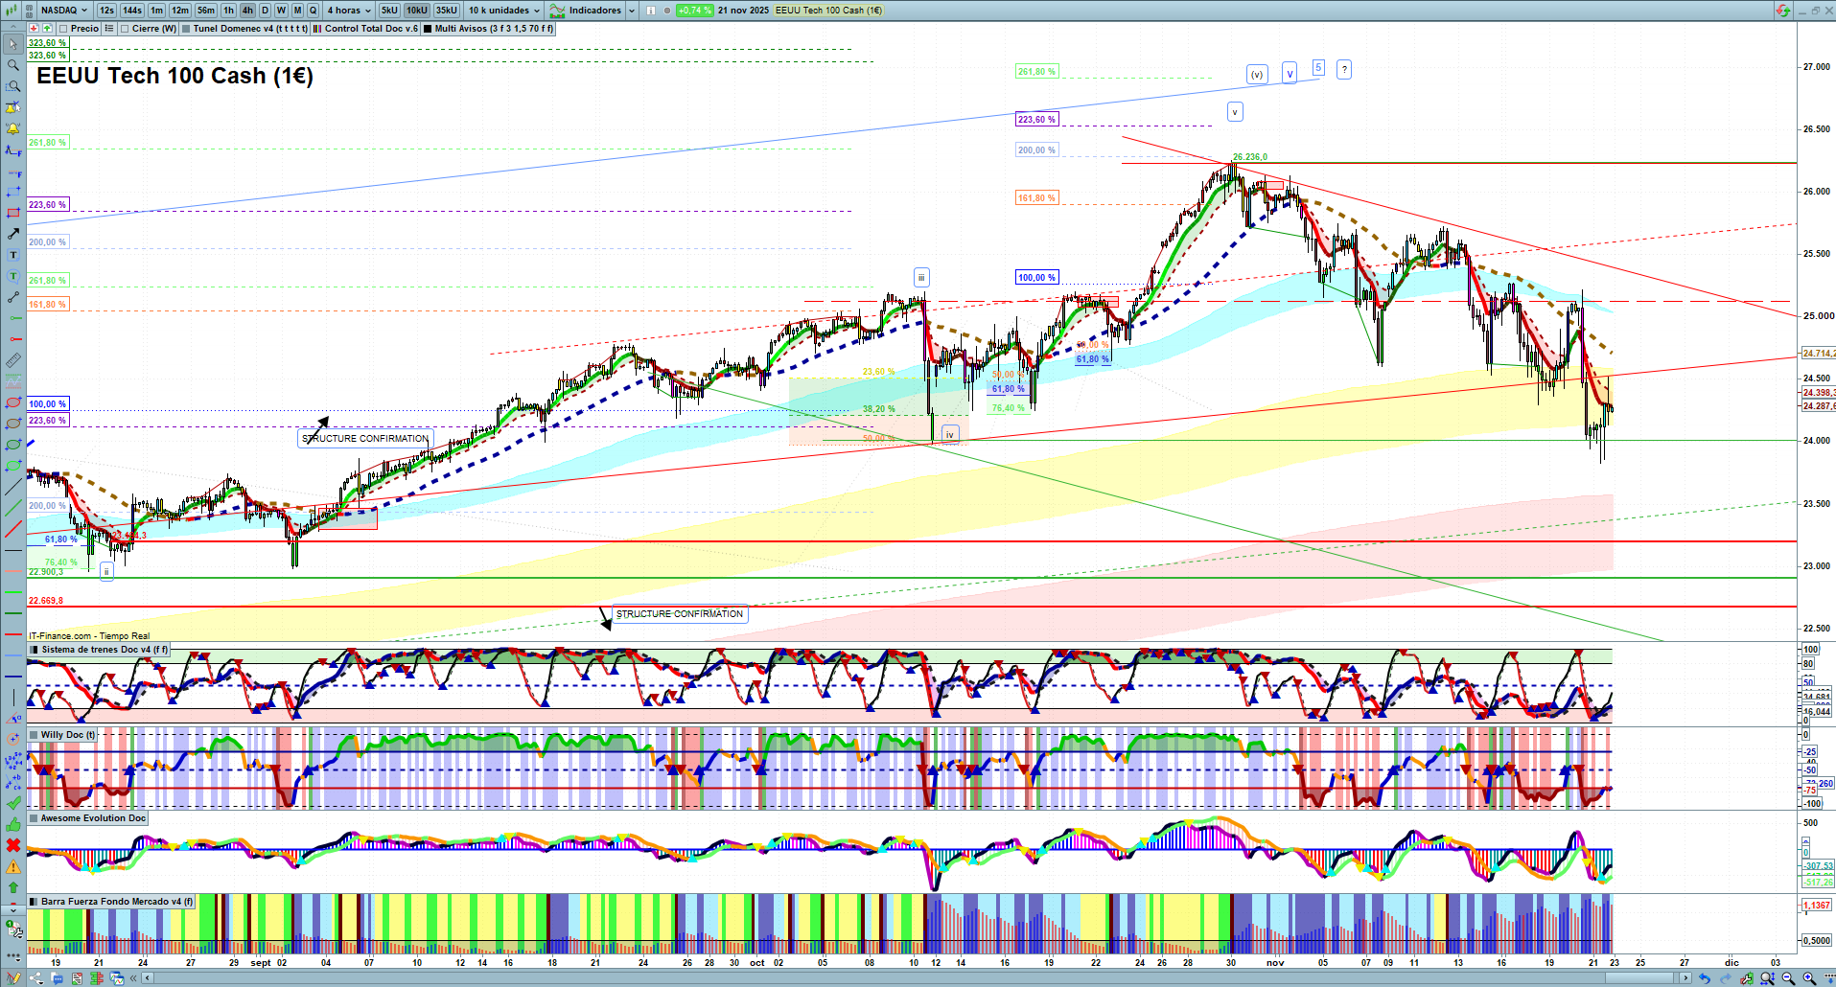Viewport: 1836px width, 987px height.
Task: Click the list icon beside Precio
Action: 109,29
